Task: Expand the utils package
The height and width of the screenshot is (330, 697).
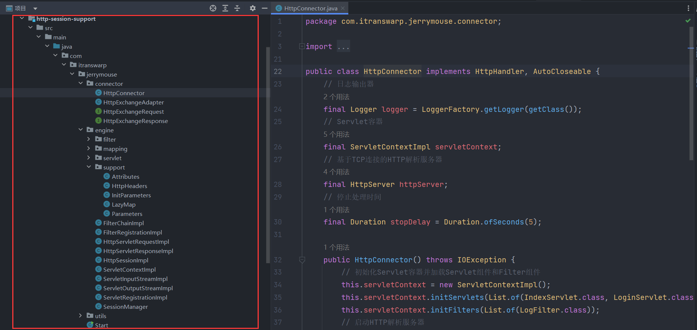Action: [81, 316]
